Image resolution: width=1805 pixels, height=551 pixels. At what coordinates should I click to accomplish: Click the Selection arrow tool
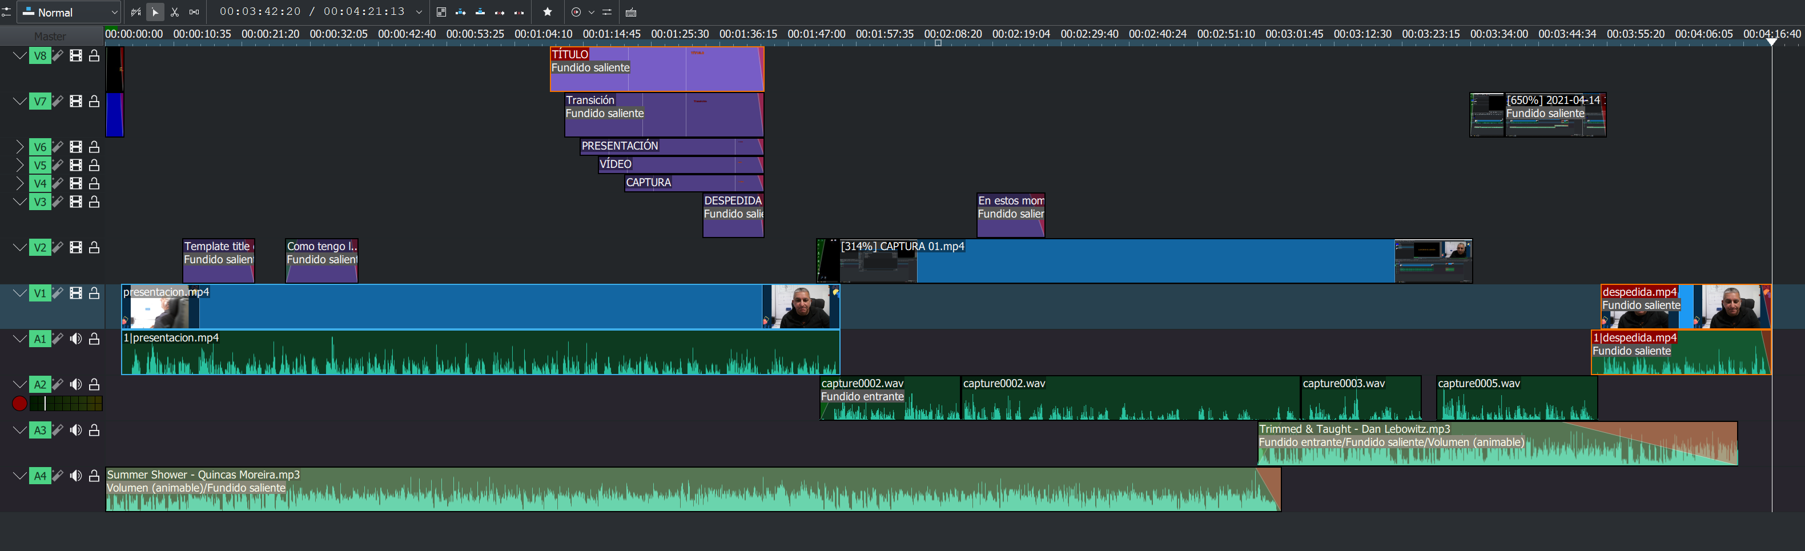[155, 12]
